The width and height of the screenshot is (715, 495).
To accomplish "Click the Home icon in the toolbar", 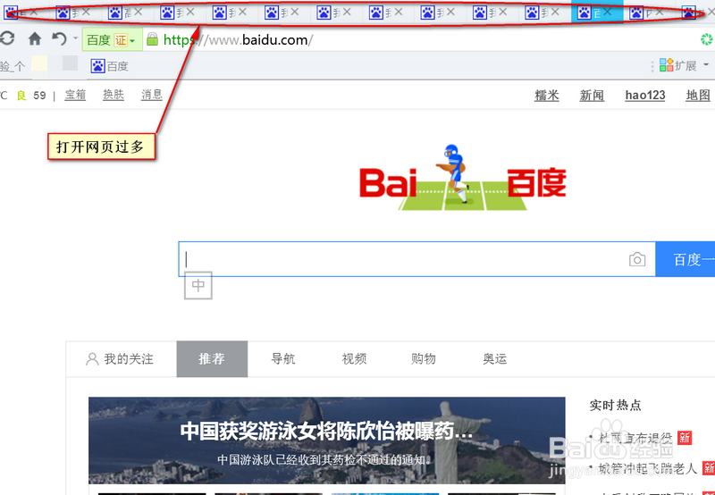I will point(35,39).
